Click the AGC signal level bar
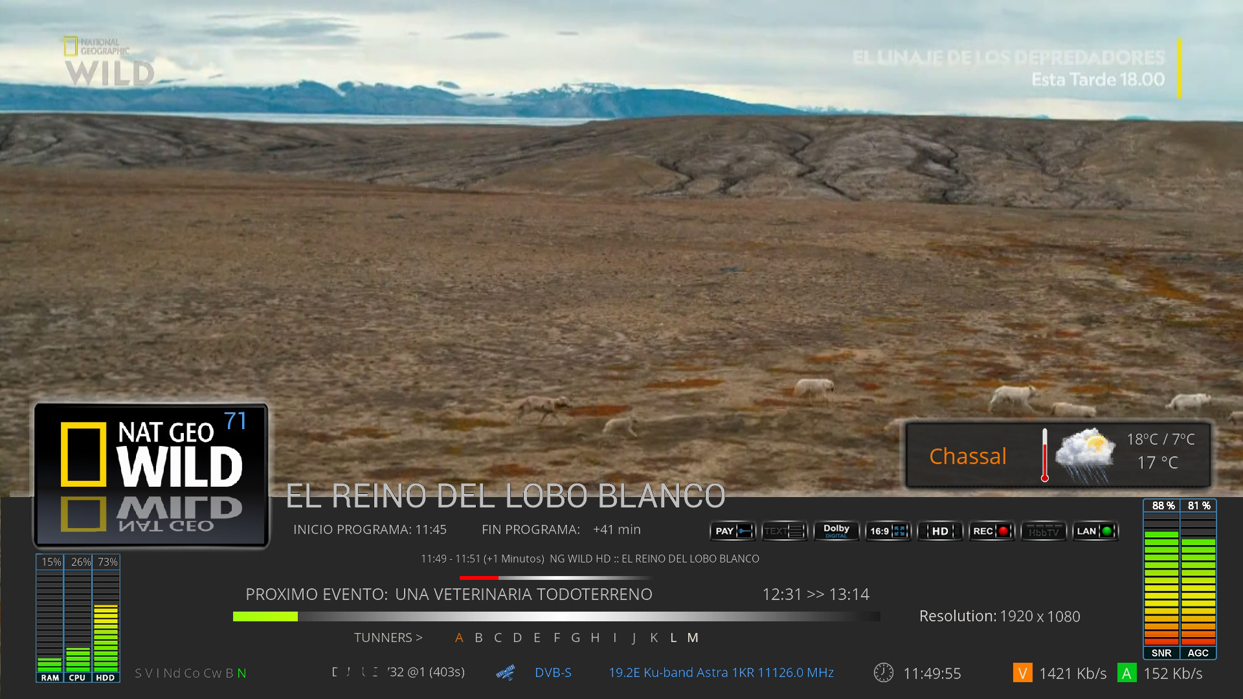The height and width of the screenshot is (699, 1243). (1198, 579)
